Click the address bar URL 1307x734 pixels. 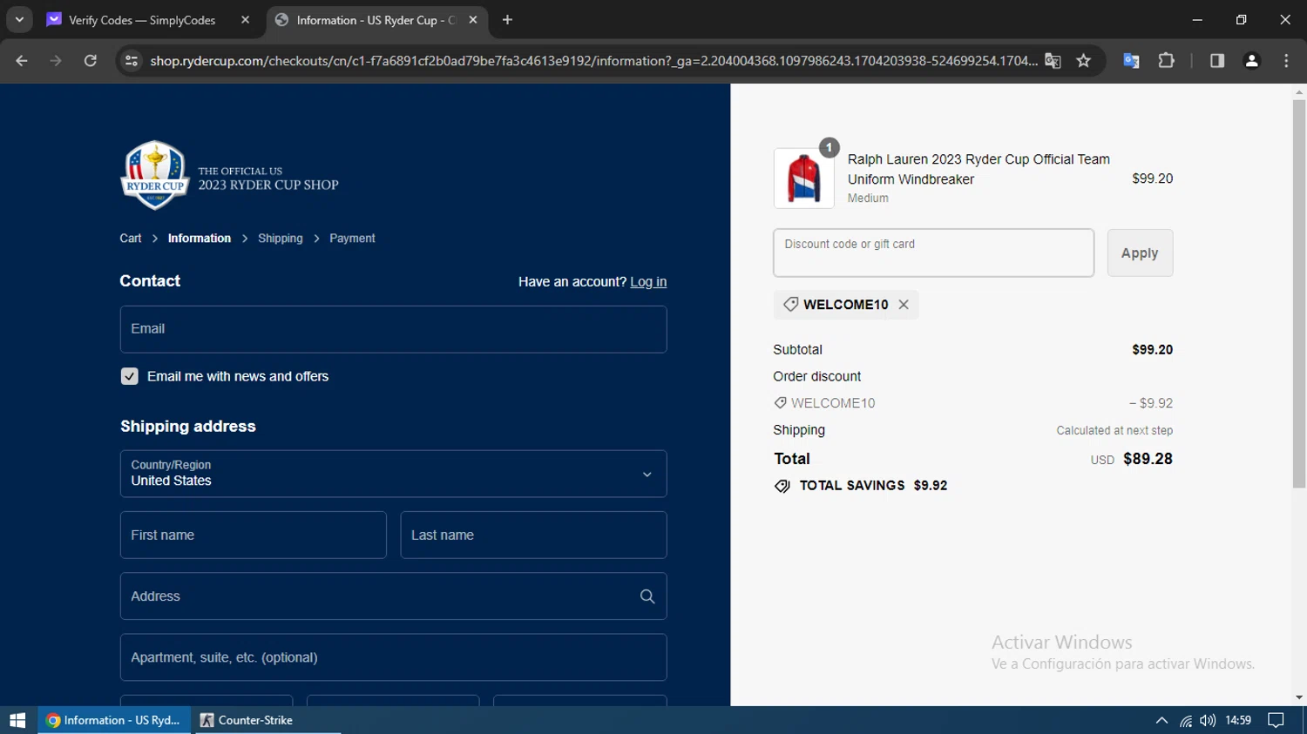pos(593,60)
